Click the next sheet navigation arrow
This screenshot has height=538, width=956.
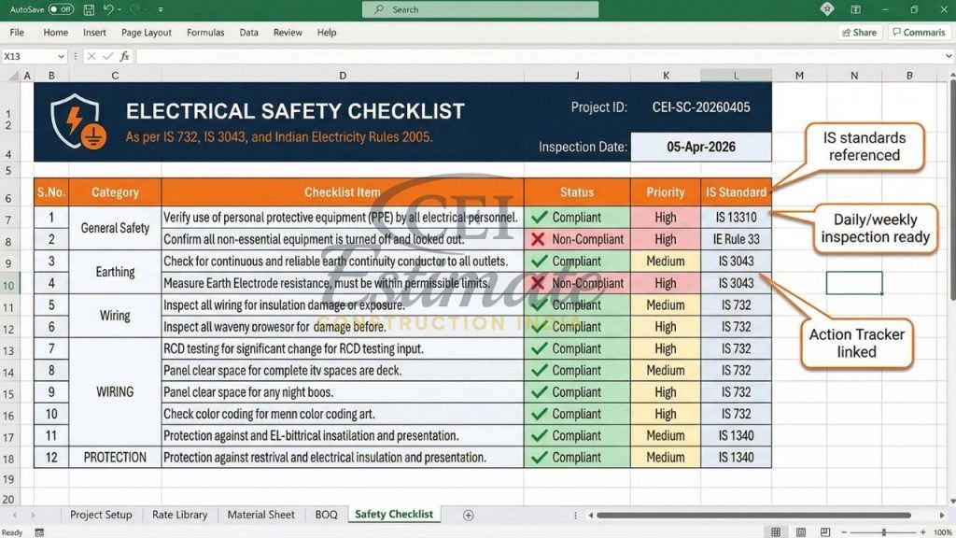point(33,515)
